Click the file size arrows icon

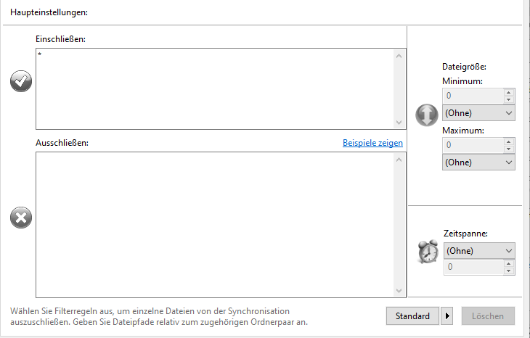(427, 115)
